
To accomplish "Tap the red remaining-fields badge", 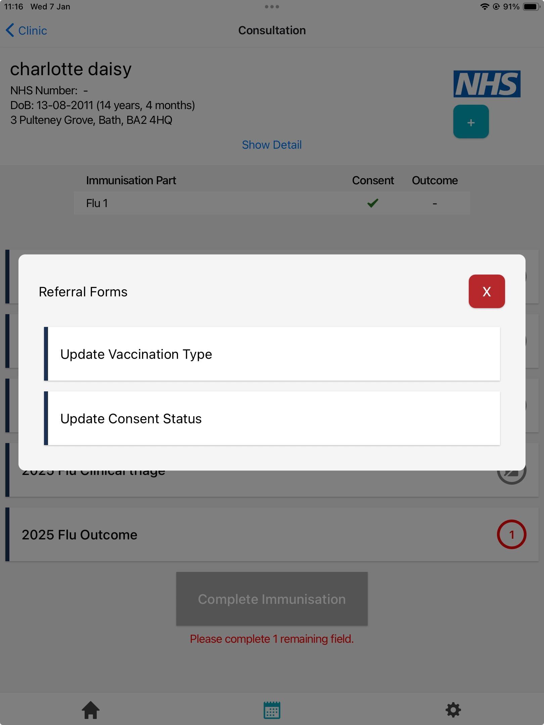I will pos(511,535).
